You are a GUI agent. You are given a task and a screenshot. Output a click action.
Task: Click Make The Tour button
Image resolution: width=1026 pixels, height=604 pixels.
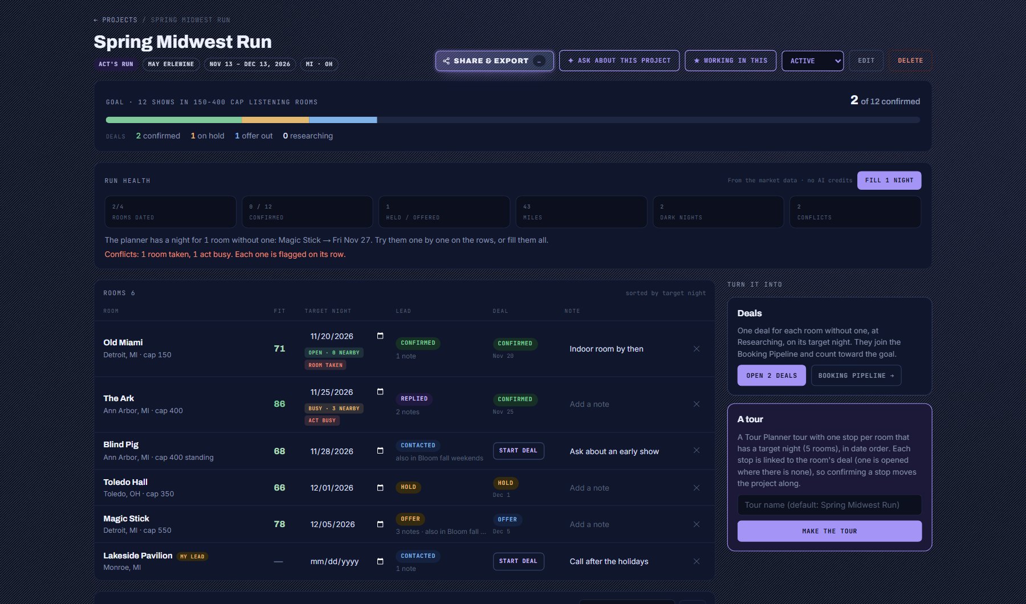[829, 531]
